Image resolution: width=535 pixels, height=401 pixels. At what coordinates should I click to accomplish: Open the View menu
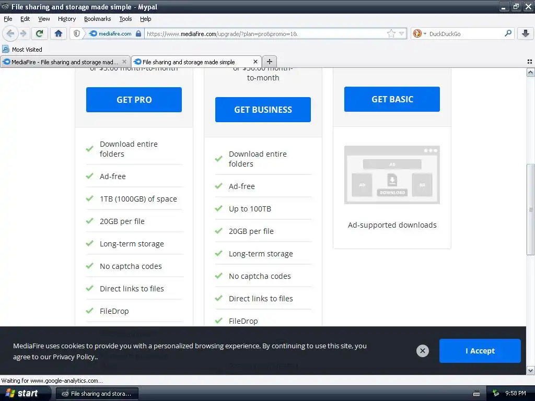coord(44,19)
